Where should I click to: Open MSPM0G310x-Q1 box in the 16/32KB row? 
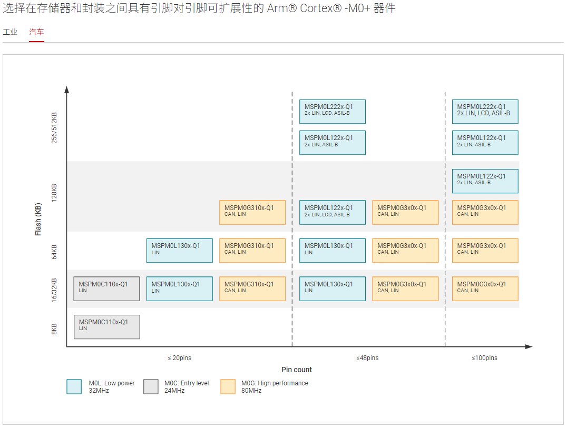pos(252,288)
